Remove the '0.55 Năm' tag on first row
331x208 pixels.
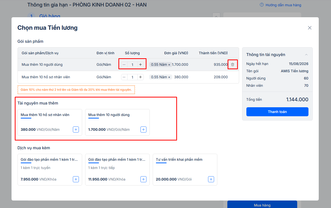(x=169, y=64)
